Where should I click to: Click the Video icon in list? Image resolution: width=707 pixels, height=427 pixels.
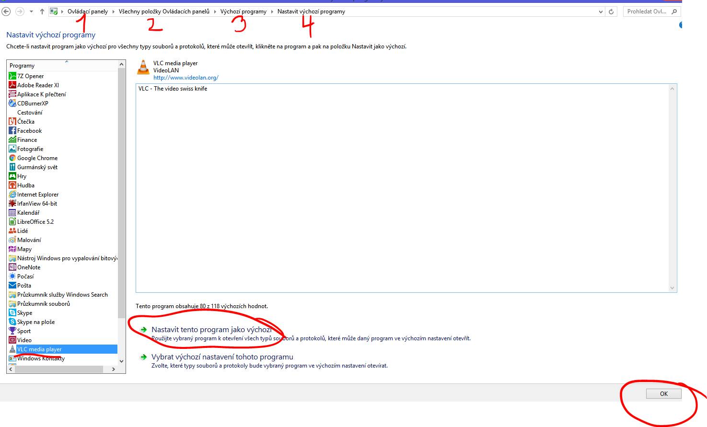coord(12,340)
